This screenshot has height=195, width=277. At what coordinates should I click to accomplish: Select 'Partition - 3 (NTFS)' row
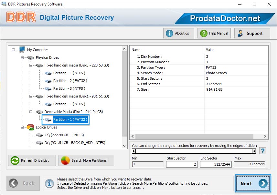[69, 88]
